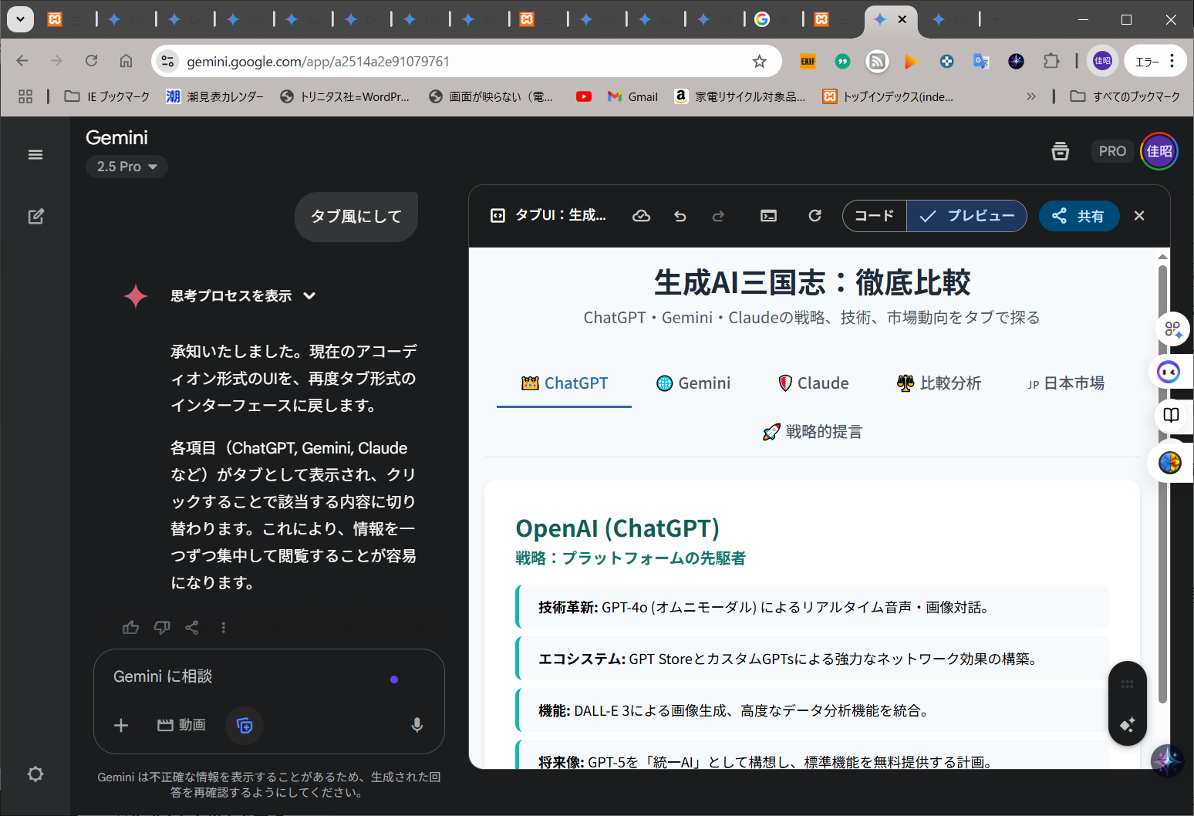Viewport: 1194px width, 816px height.
Task: Open the Chrome エラー menu button
Action: (x=1155, y=61)
